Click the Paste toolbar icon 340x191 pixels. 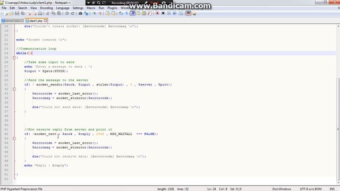[59, 13]
